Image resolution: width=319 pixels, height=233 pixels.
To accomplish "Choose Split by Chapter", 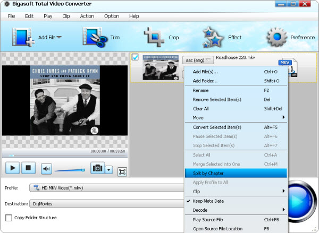I will [236, 173].
